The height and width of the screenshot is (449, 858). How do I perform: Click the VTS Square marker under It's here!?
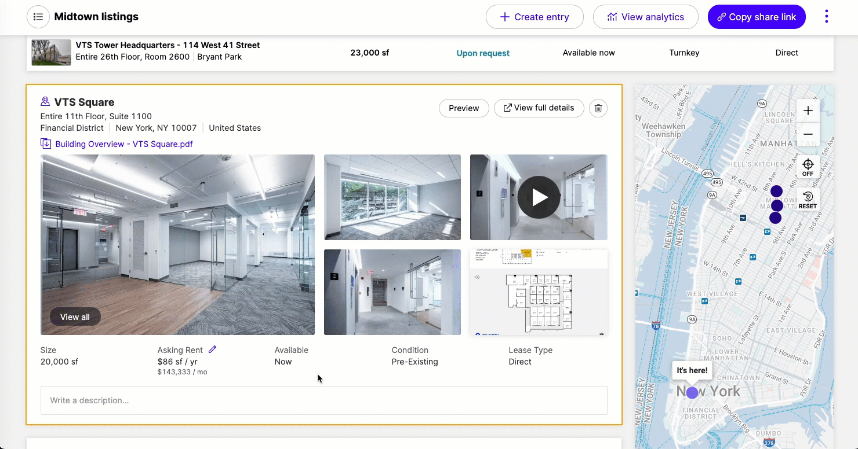click(x=692, y=393)
